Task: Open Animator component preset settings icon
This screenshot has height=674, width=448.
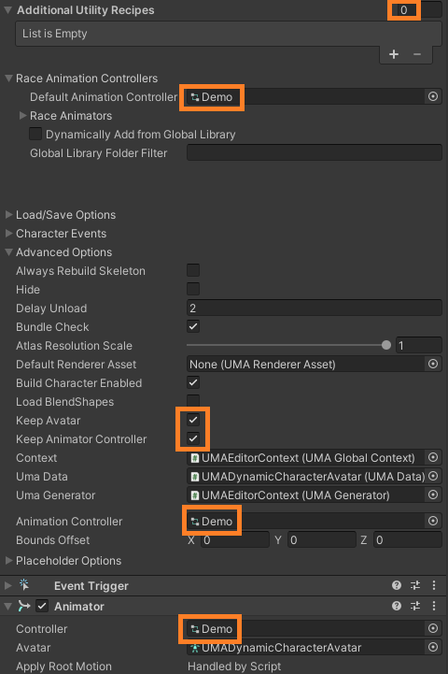Action: click(415, 606)
